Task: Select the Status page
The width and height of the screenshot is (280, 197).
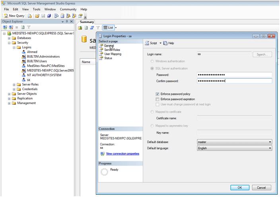Action: [108, 58]
